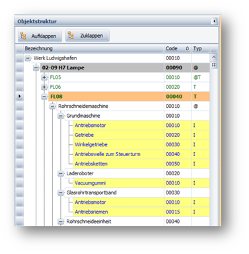Select Rohrschneidemaschine in the tree

point(83,106)
